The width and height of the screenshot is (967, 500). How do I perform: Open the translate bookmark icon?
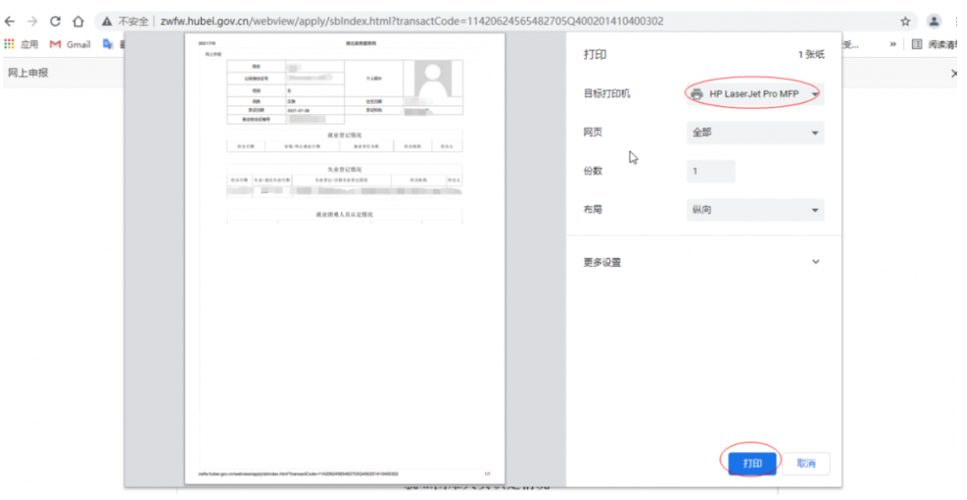pyautogui.click(x=107, y=44)
